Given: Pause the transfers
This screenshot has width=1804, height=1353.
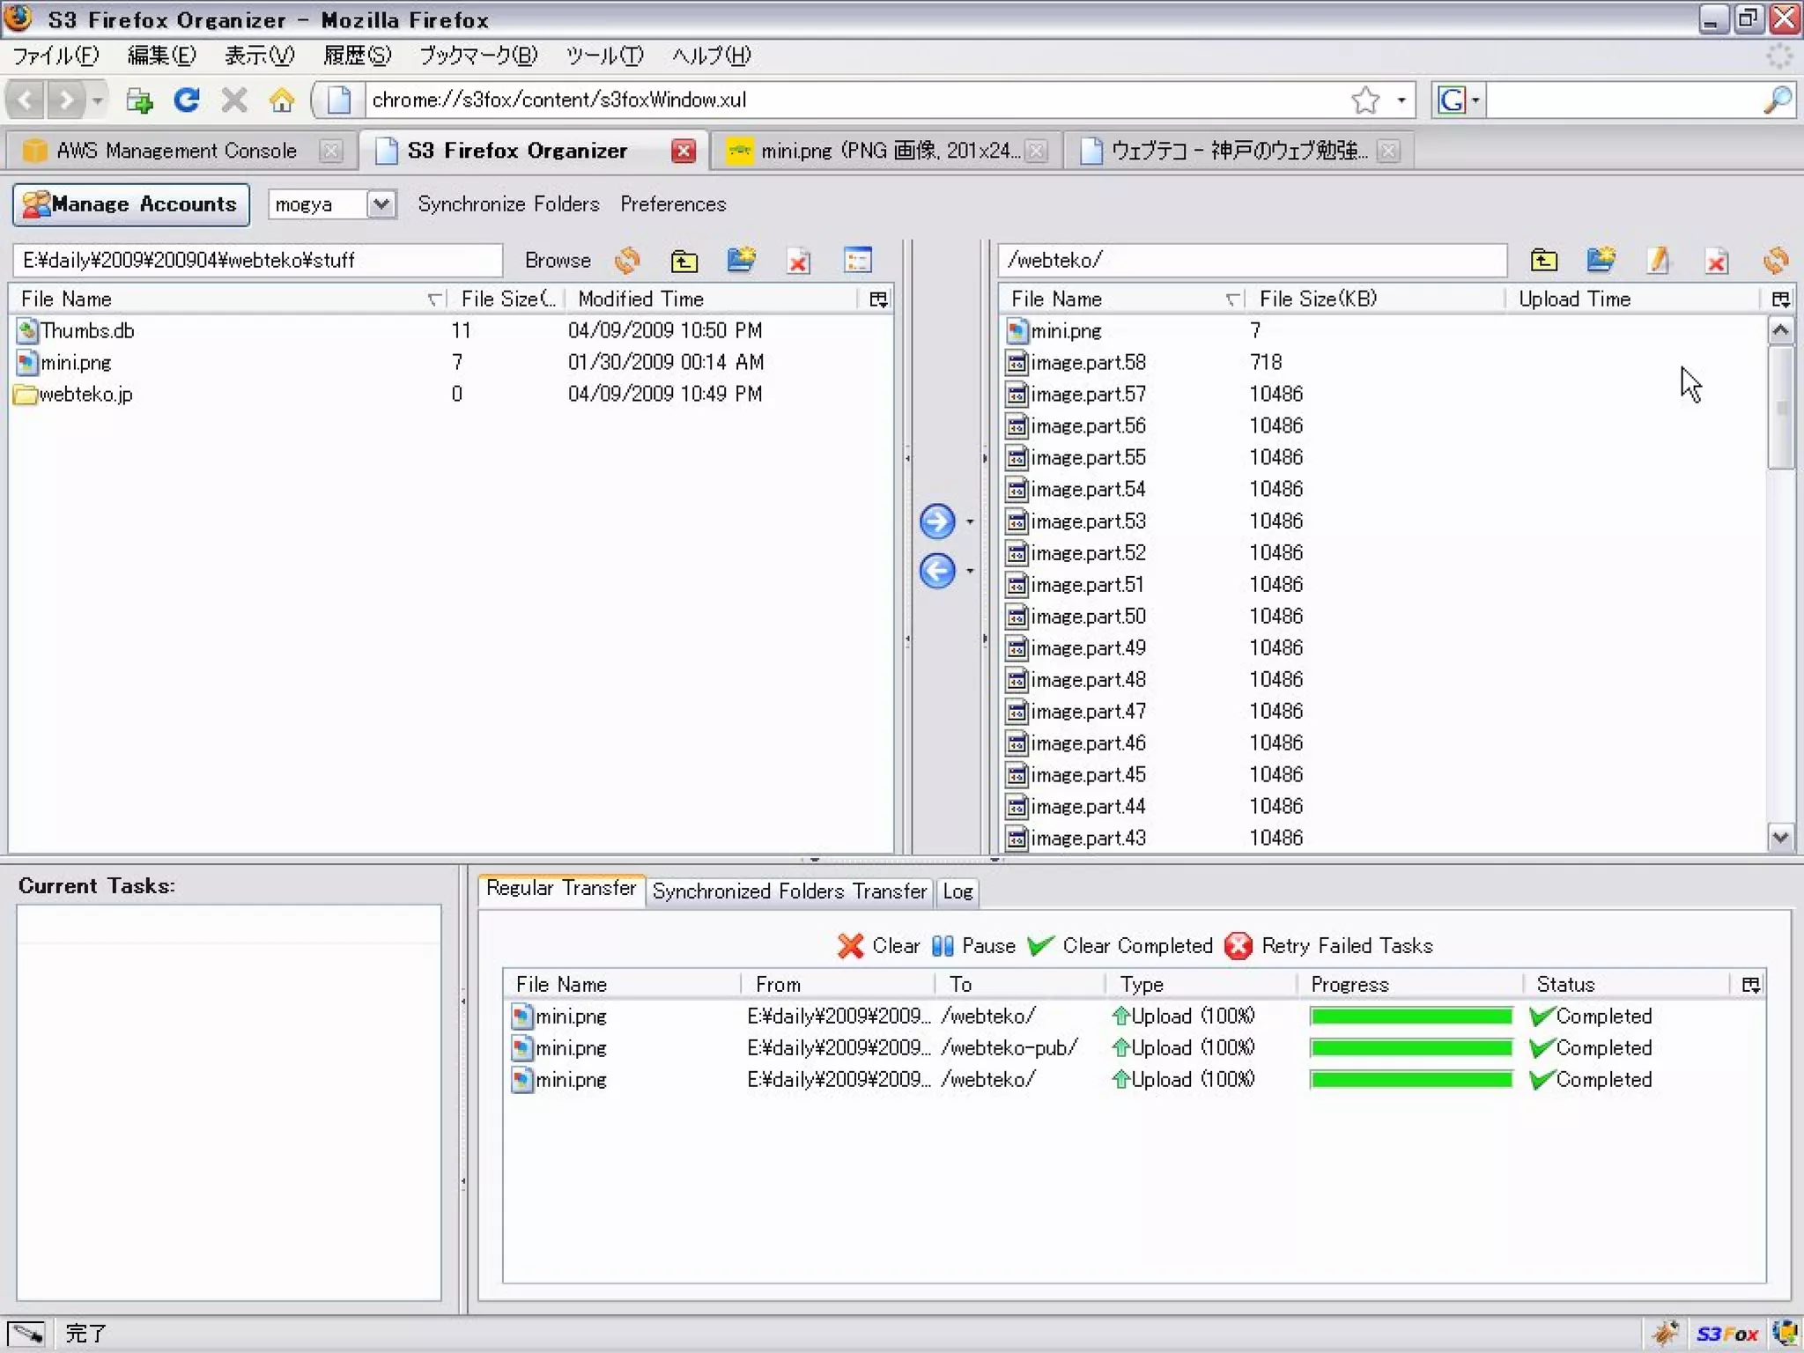Looking at the screenshot, I should tap(973, 946).
